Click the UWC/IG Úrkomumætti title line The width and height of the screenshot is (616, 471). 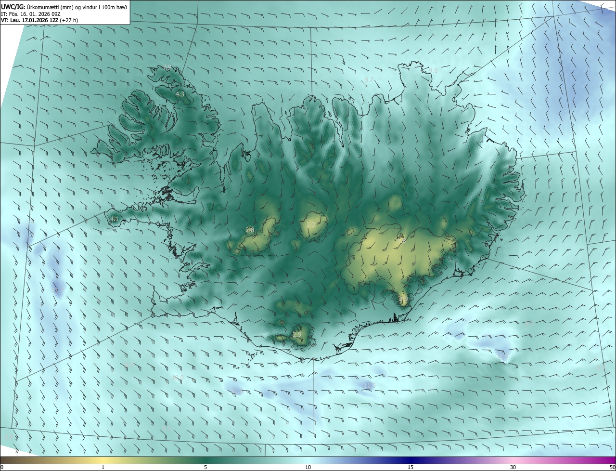pos(64,7)
